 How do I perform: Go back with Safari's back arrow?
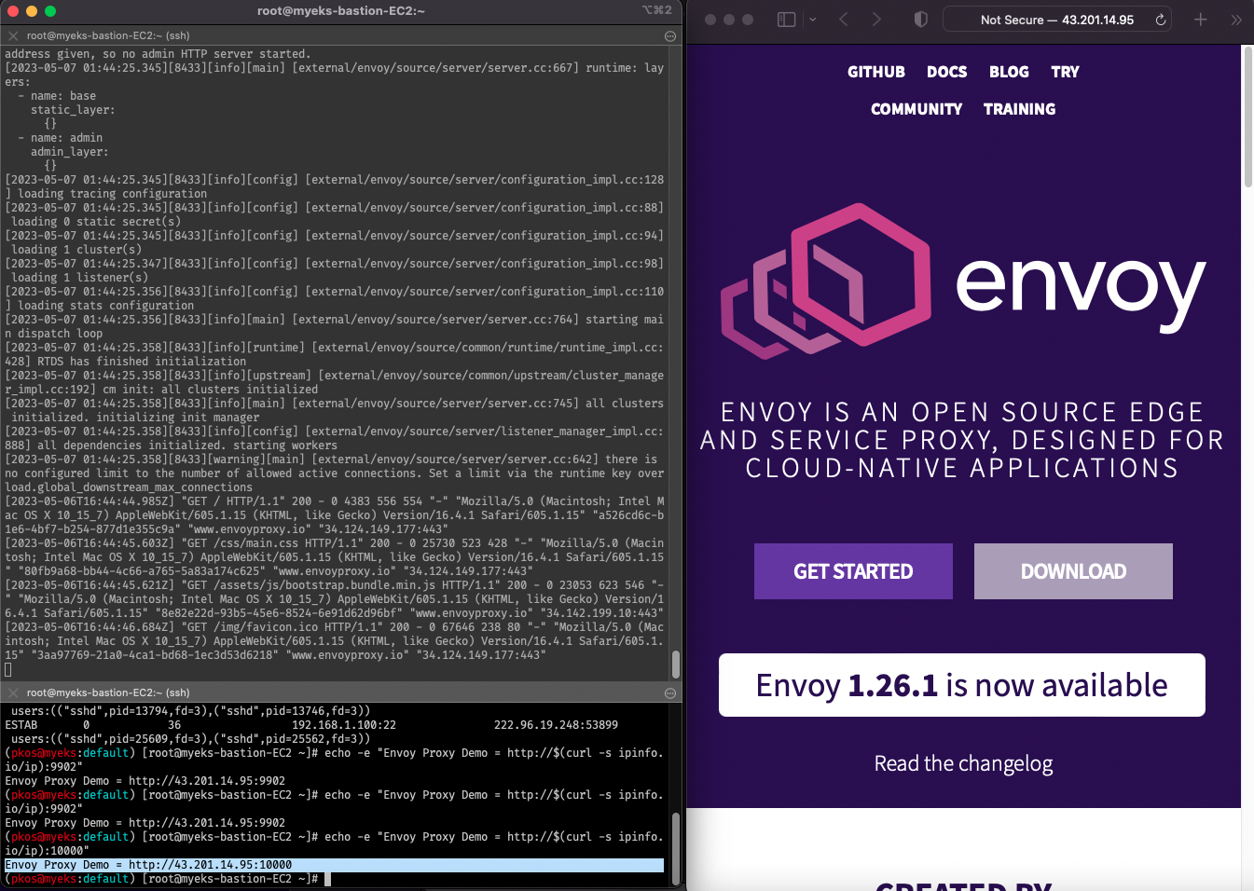point(844,20)
